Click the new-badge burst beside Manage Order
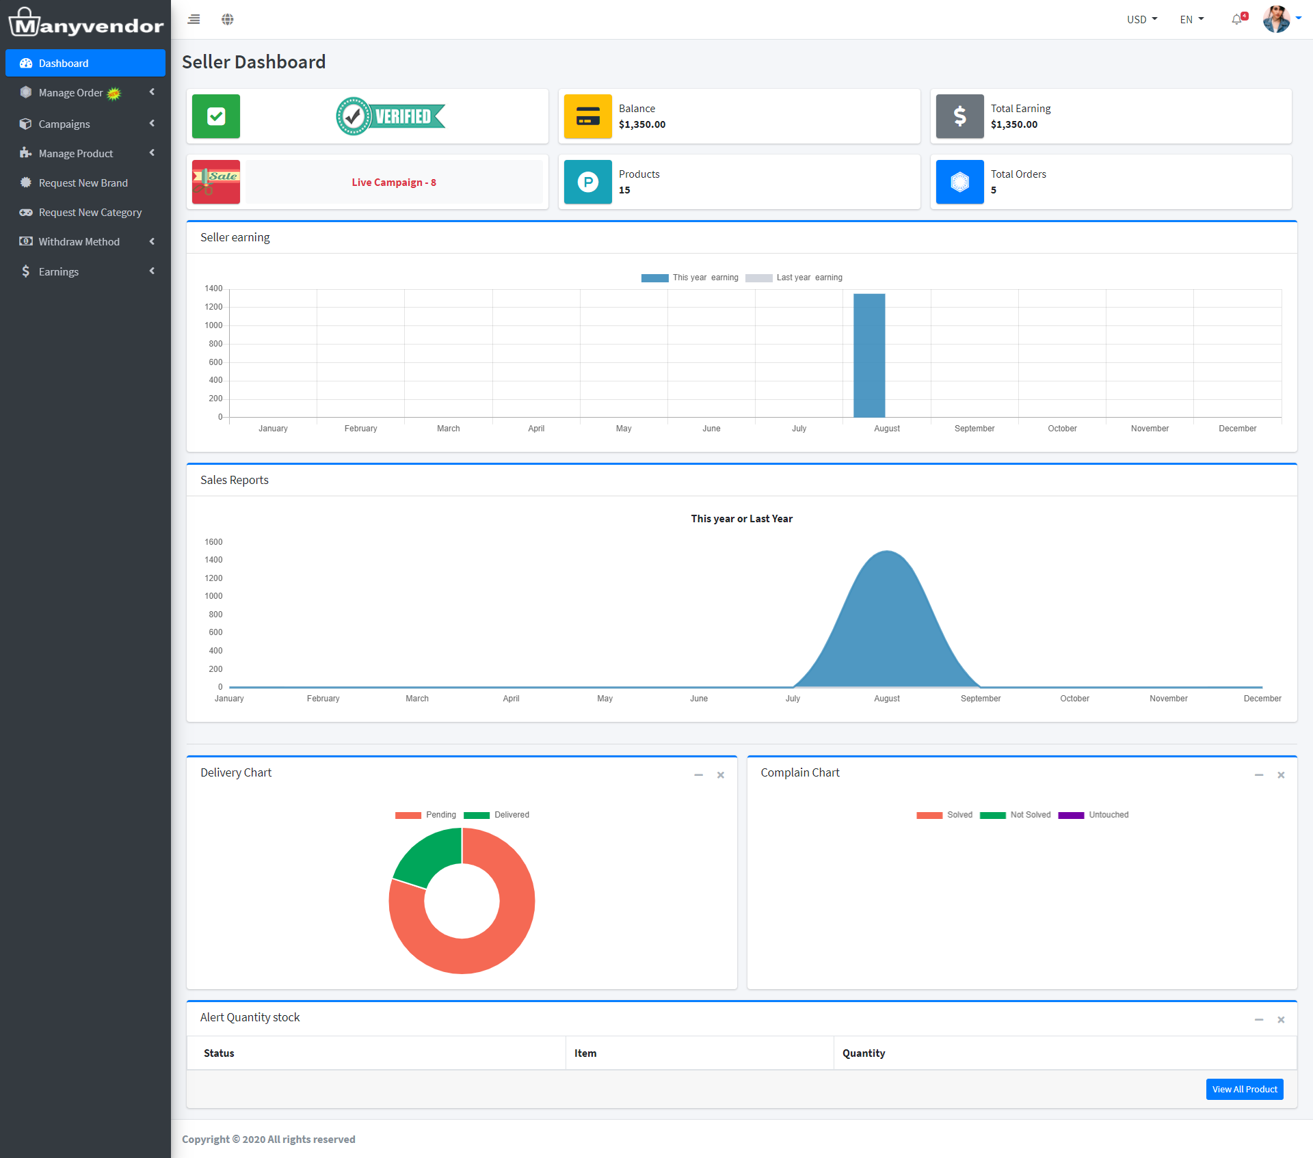Image resolution: width=1313 pixels, height=1158 pixels. [114, 94]
